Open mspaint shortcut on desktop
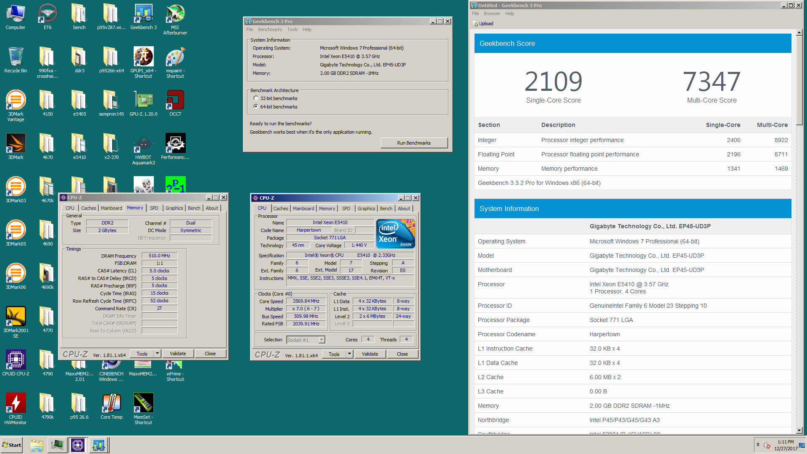 [175, 63]
